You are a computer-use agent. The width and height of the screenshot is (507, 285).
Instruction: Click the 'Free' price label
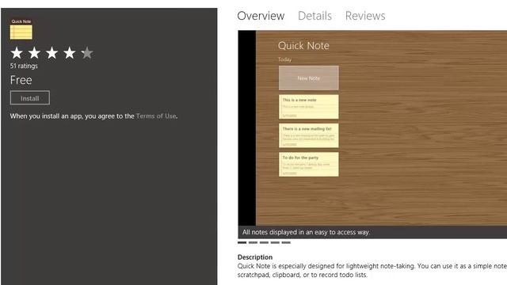click(x=21, y=80)
